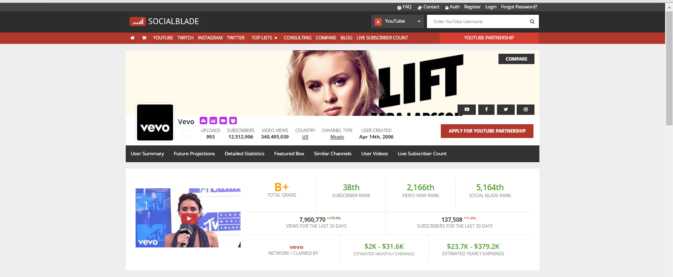Open Vevo's YouTube channel icon

click(x=466, y=109)
